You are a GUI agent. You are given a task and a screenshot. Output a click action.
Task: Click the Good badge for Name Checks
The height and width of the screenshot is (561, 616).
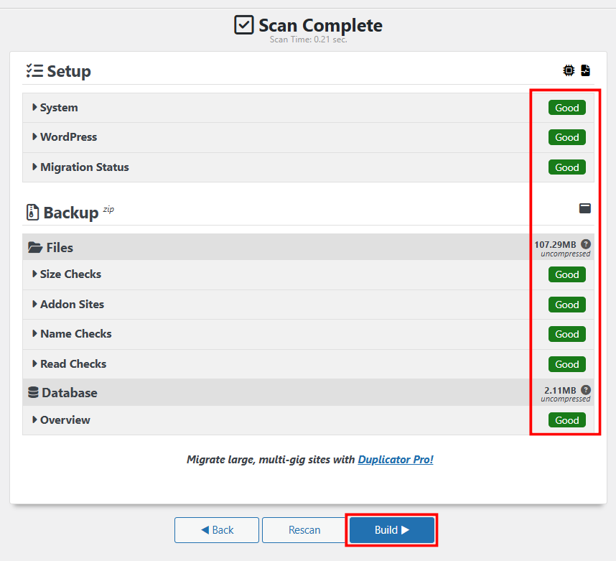(x=567, y=334)
